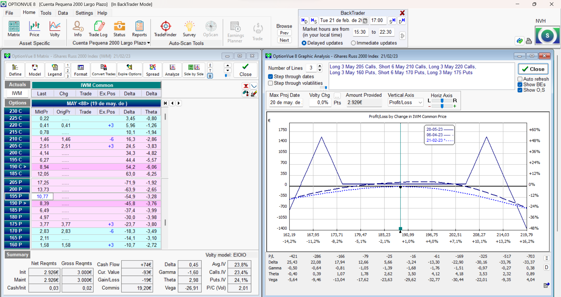Click the Max Proj Date field

286,103
